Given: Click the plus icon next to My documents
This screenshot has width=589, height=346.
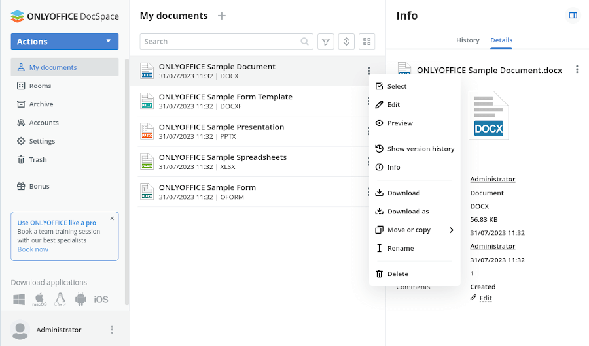Looking at the screenshot, I should click(x=222, y=16).
